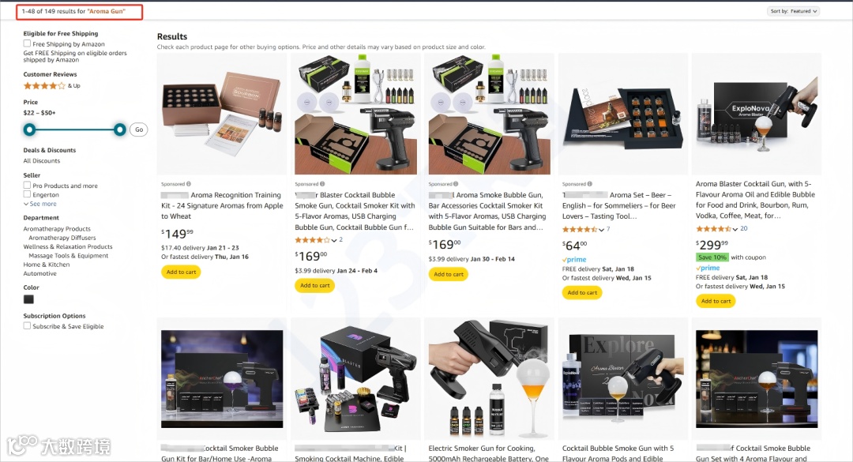Add the $149.99 Aroma Recognition Kit to cart
Viewport: 853px width, 462px height.
(181, 272)
